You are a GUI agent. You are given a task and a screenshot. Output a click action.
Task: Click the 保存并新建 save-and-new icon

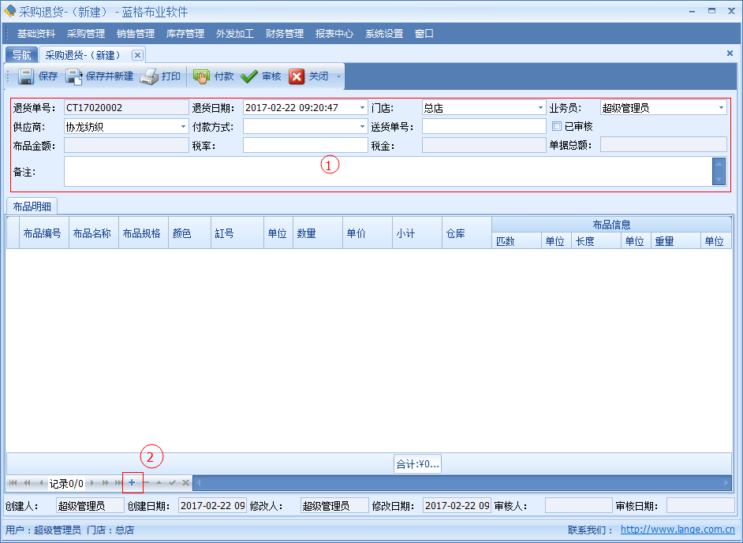click(74, 76)
